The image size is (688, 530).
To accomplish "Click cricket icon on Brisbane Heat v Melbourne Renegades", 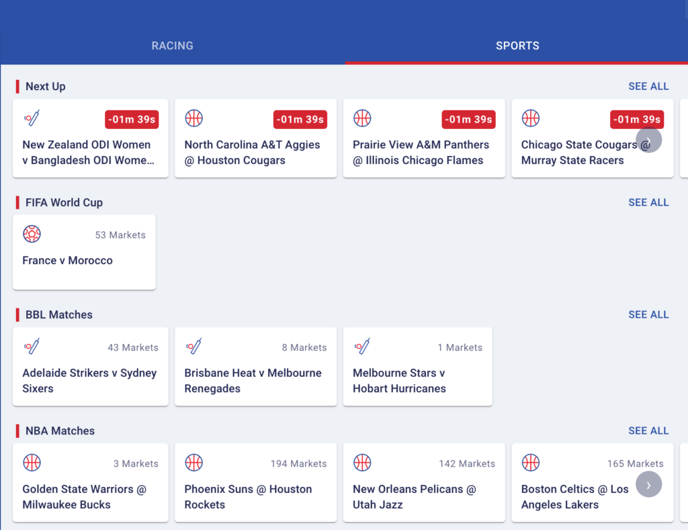I will pos(194,346).
